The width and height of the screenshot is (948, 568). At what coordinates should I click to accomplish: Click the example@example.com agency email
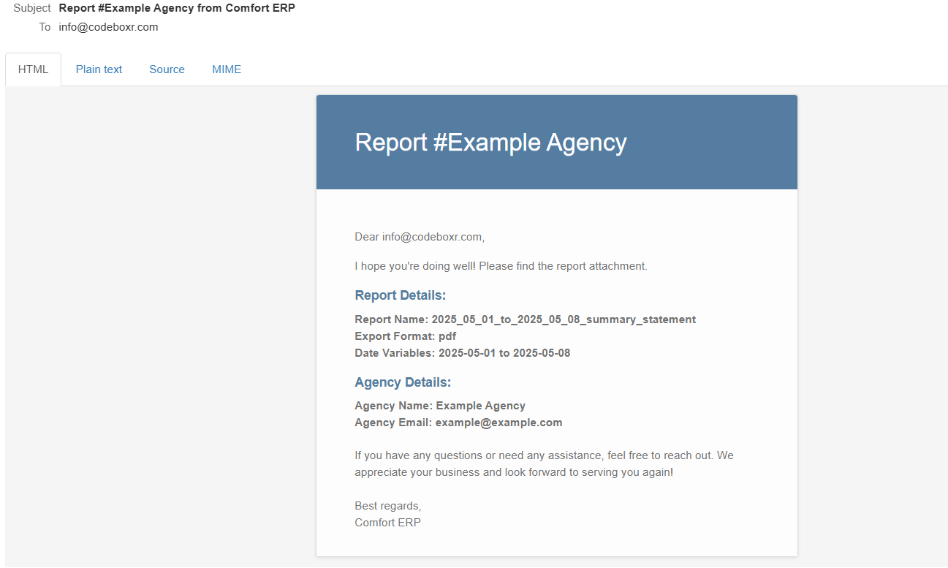point(498,423)
